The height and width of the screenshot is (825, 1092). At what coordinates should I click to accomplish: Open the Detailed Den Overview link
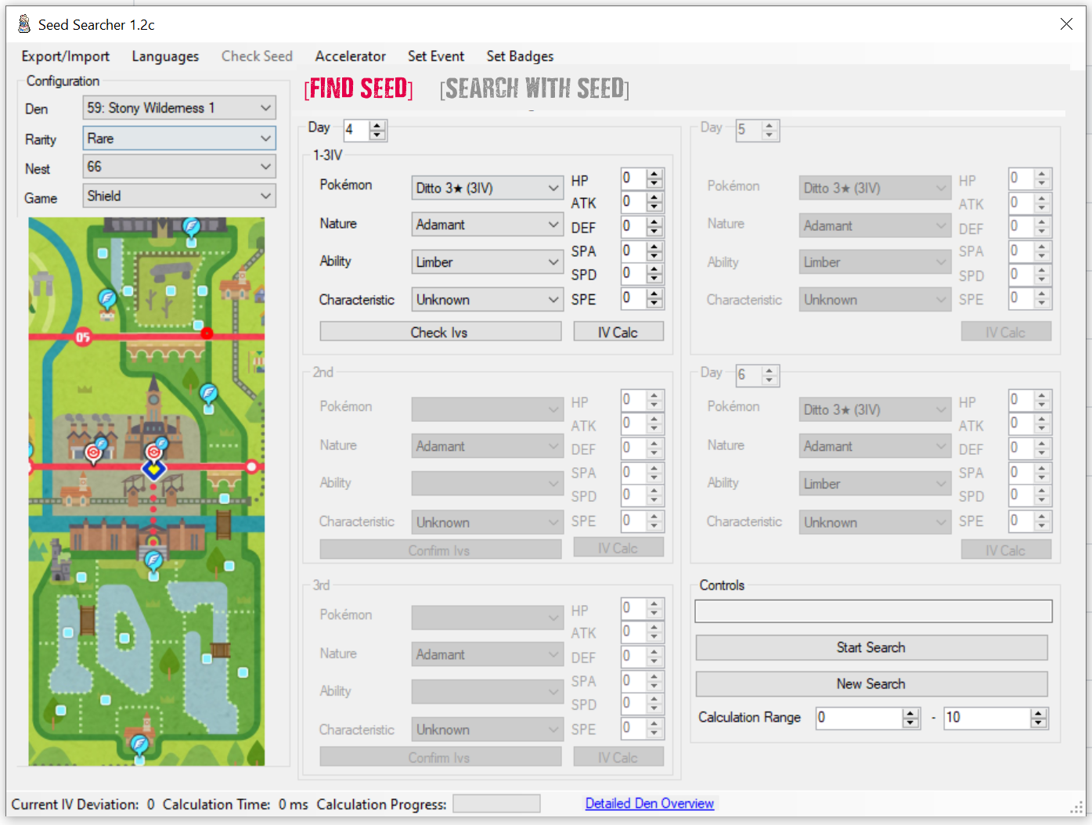pos(650,803)
